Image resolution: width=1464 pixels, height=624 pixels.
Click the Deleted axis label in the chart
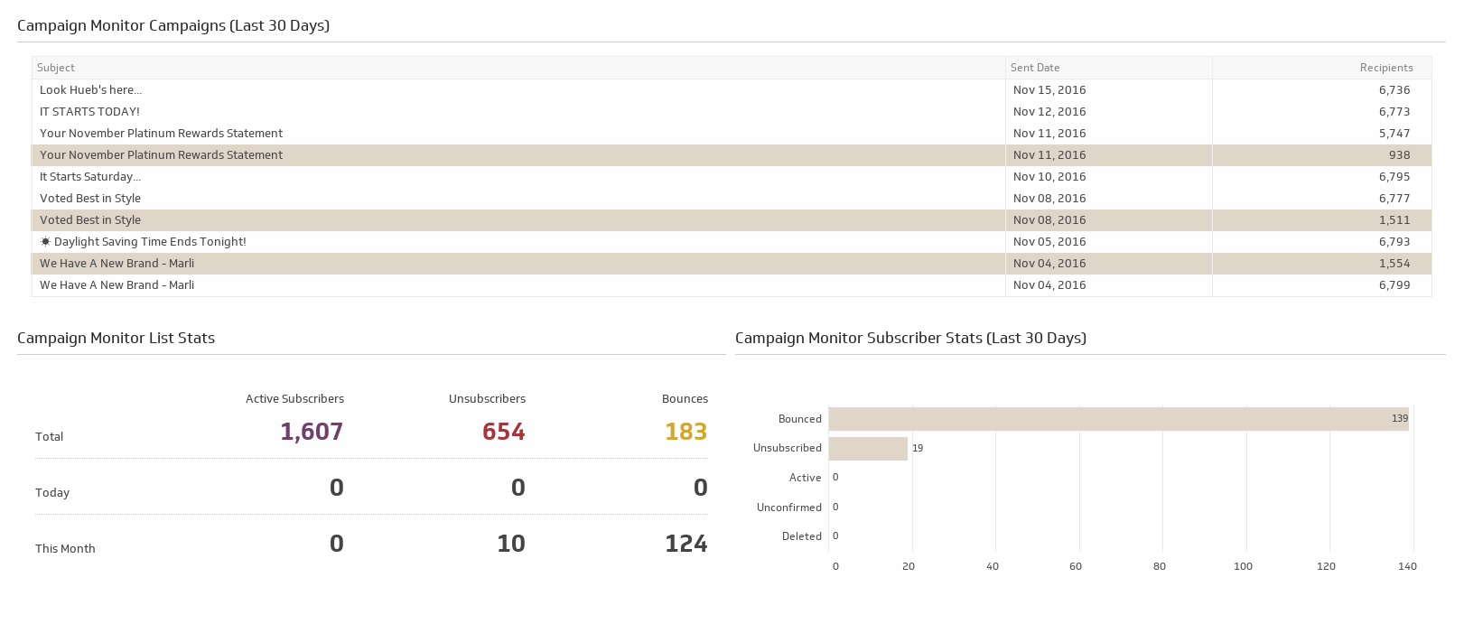802,536
